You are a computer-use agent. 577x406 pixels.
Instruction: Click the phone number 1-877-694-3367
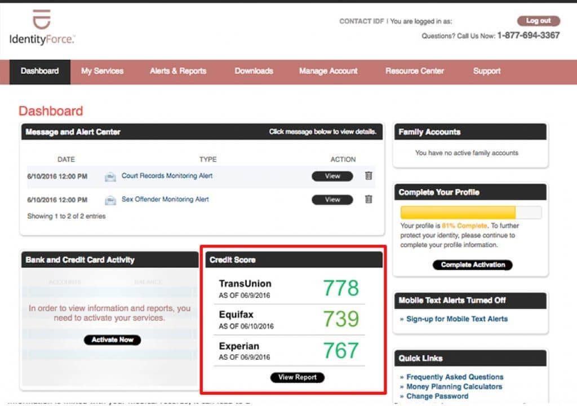pos(529,36)
